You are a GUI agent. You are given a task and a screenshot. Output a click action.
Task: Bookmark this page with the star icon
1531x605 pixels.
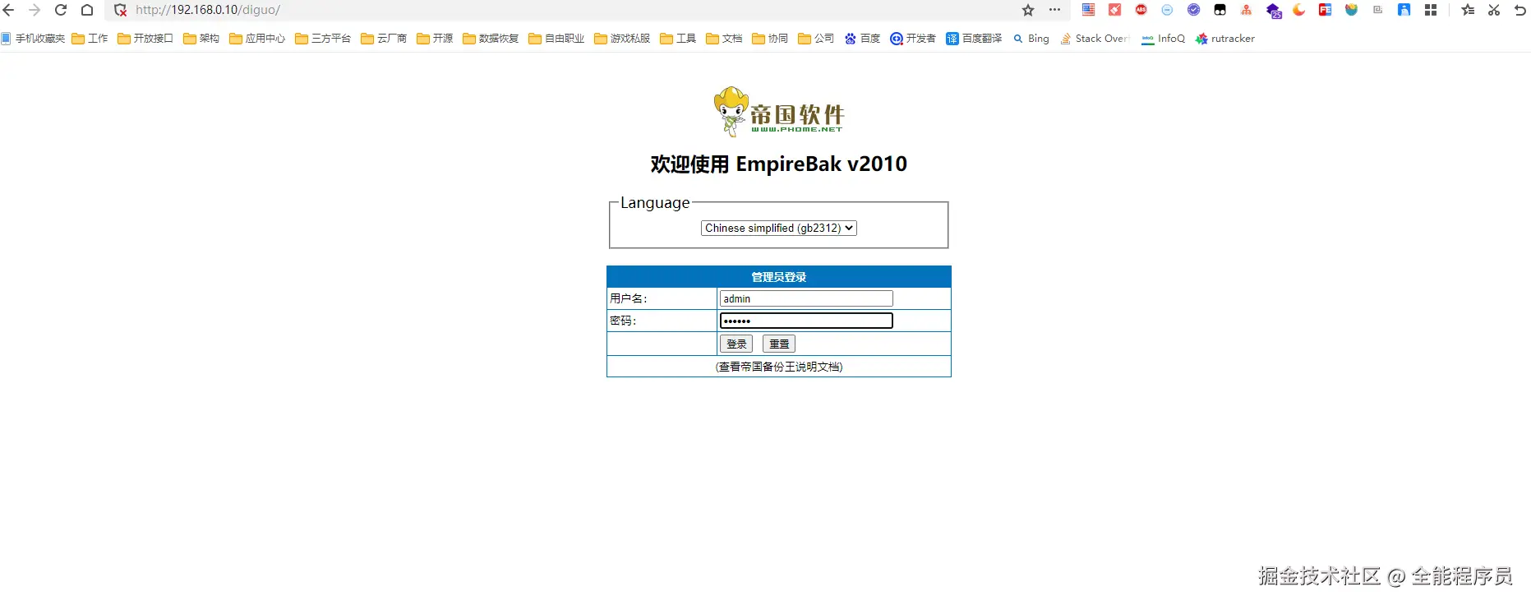click(1028, 10)
